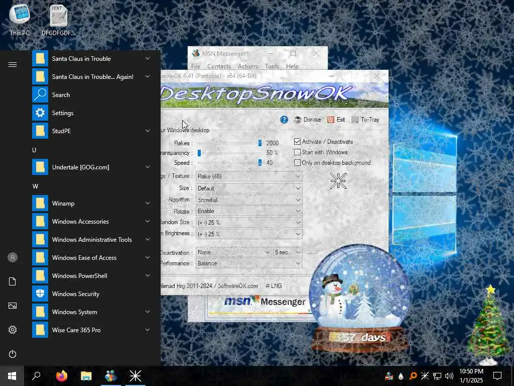The image size is (514, 386).
Task: Enable Start with Windows checkbox
Action: click(x=297, y=152)
